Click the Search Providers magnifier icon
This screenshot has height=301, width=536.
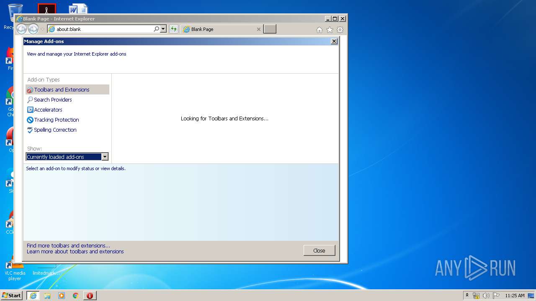click(30, 99)
